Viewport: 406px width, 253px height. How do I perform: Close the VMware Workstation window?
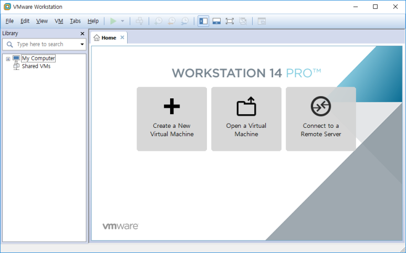(395, 7)
